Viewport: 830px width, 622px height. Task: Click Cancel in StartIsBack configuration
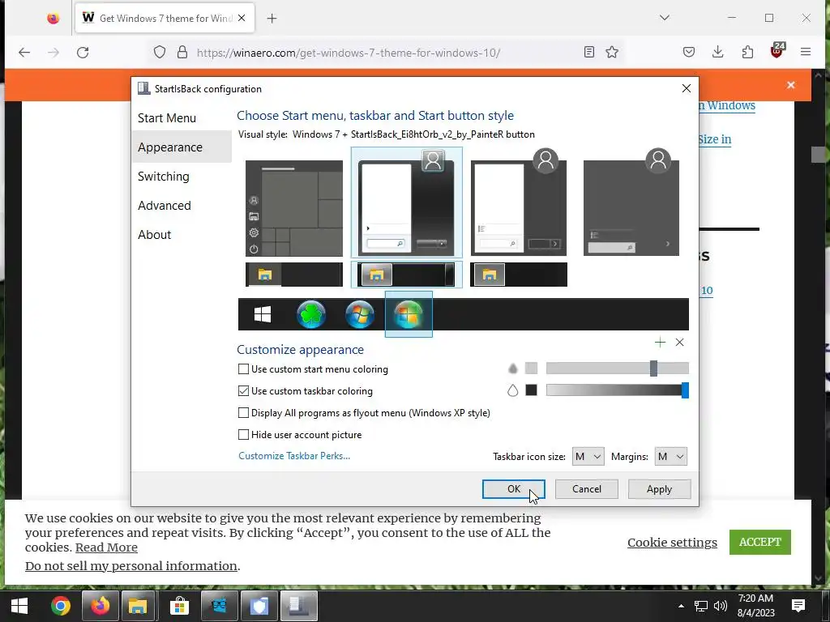(x=587, y=488)
